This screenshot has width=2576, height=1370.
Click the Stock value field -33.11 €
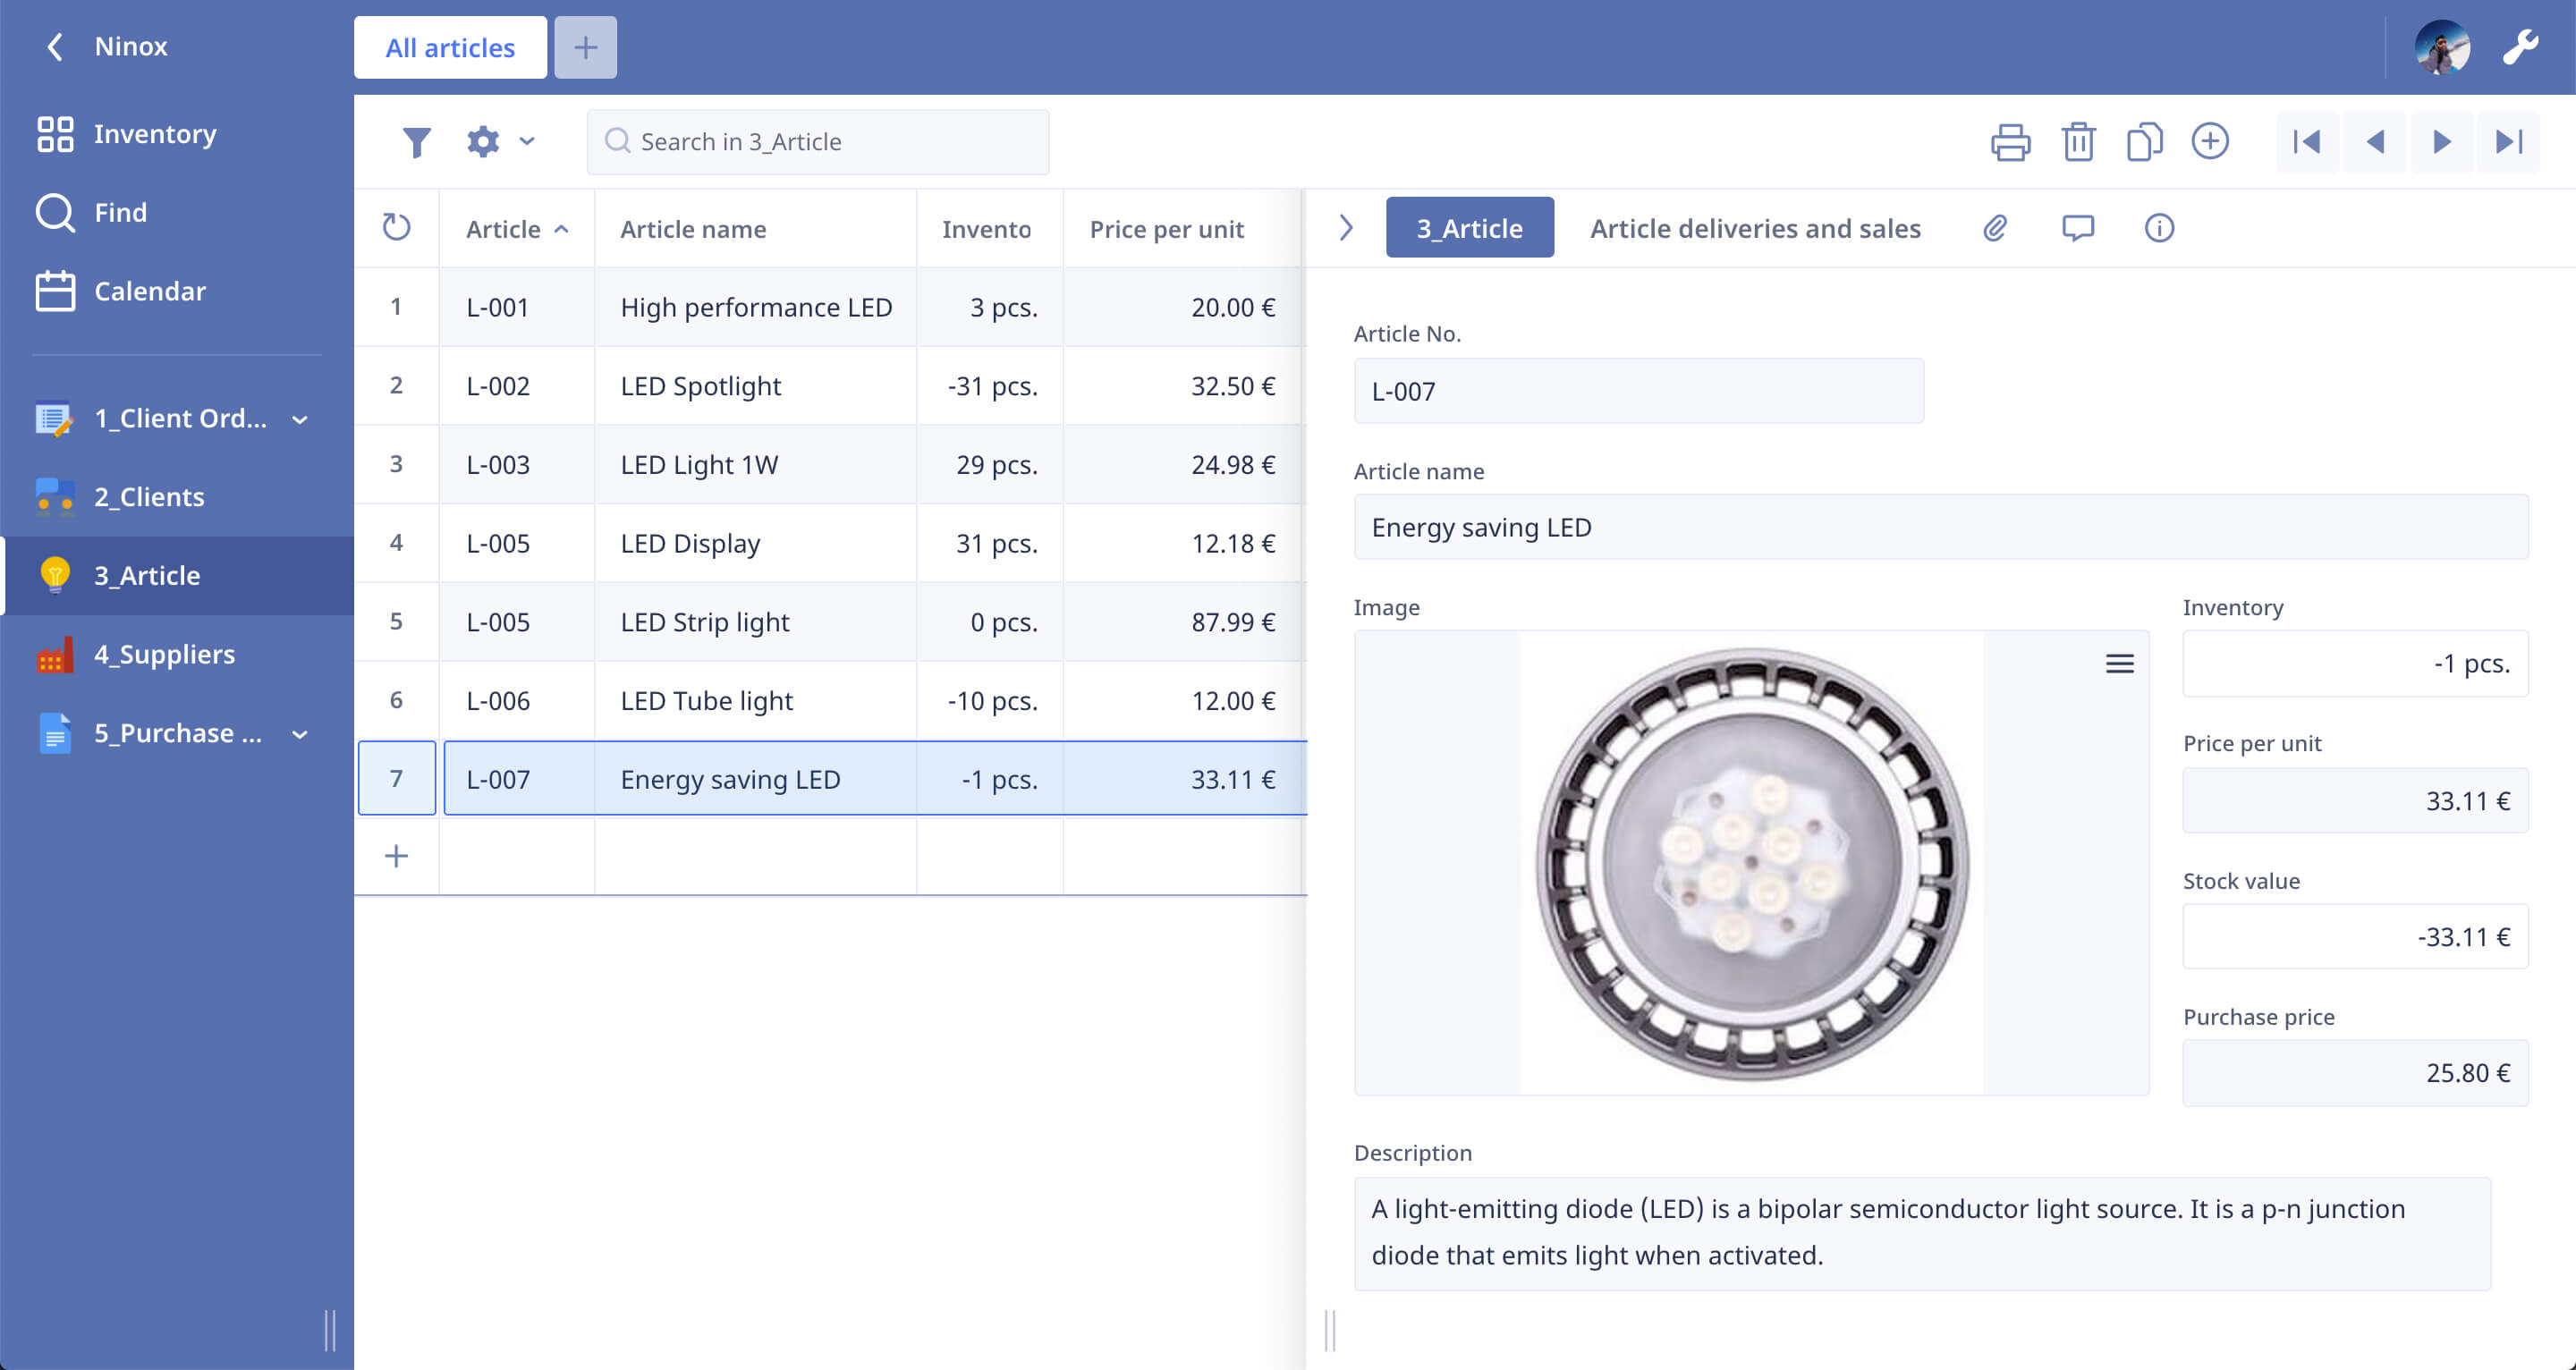tap(2355, 936)
